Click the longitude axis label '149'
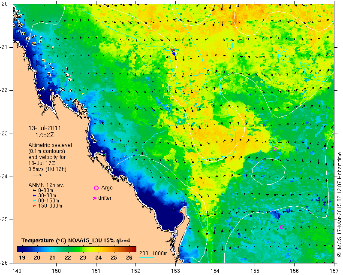The image size is (343, 275). coord(17,271)
